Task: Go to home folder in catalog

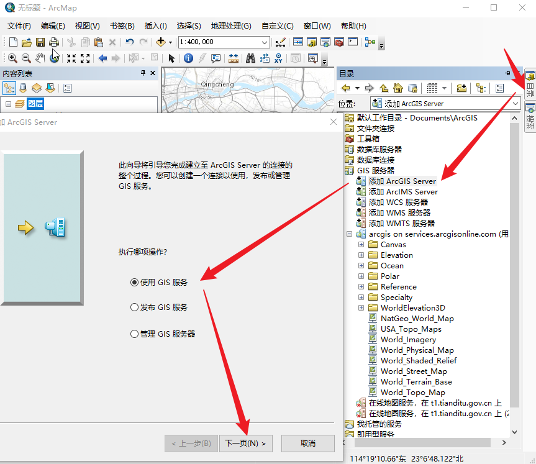Action: 398,88
